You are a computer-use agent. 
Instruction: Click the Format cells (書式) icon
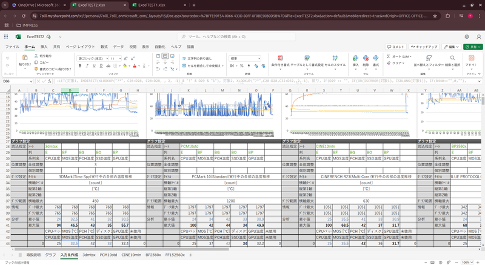coord(376,58)
